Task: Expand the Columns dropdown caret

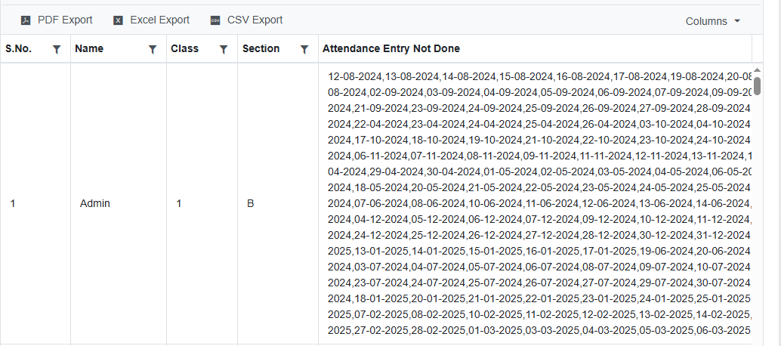Action: [737, 21]
